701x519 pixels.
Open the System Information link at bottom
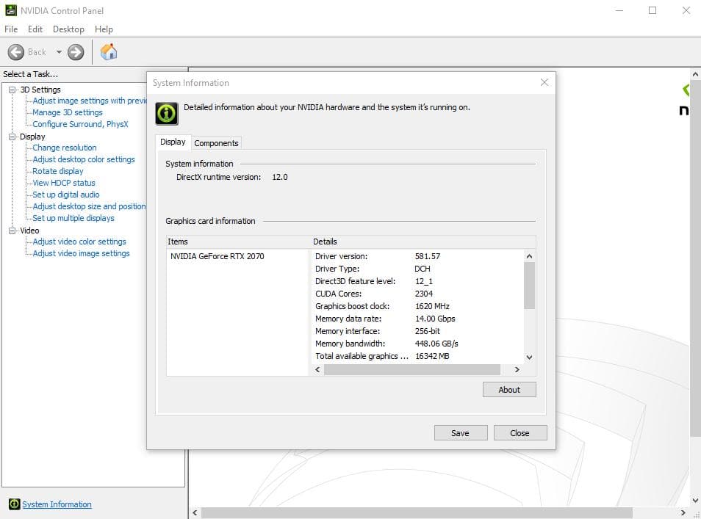click(x=57, y=504)
